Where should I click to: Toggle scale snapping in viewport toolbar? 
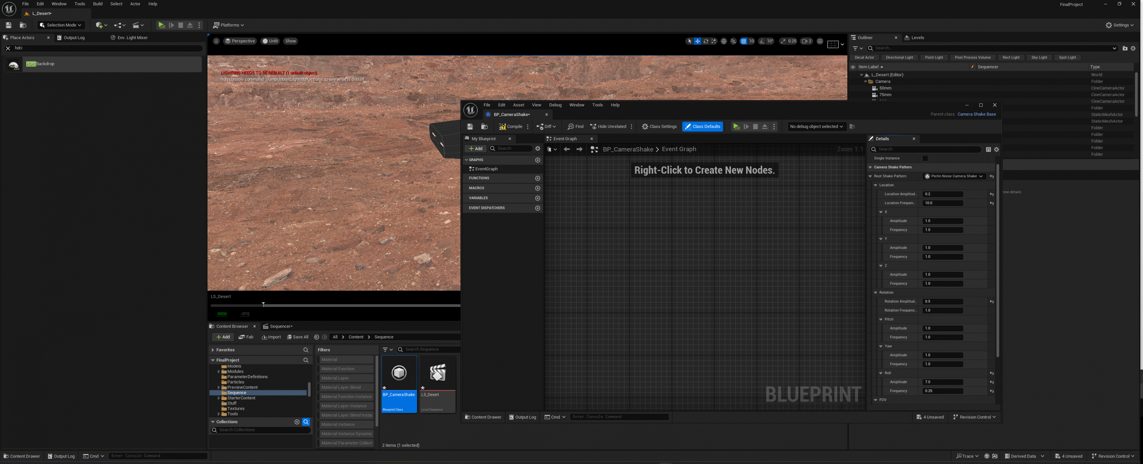pos(783,41)
